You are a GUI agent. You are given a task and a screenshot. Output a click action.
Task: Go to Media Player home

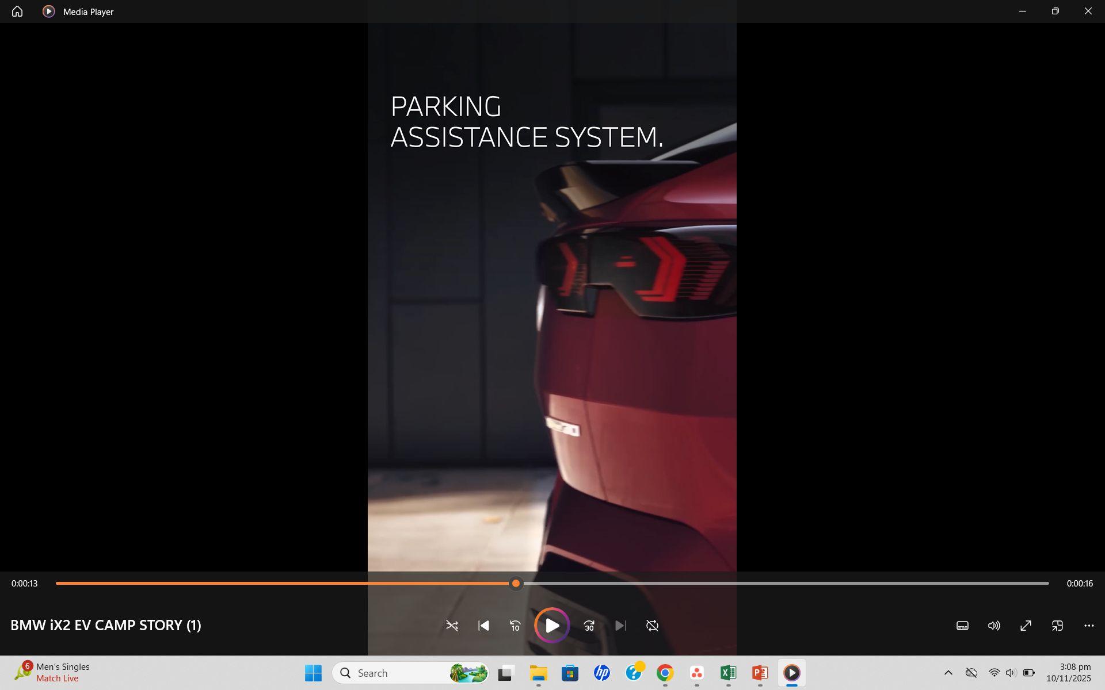click(x=17, y=11)
